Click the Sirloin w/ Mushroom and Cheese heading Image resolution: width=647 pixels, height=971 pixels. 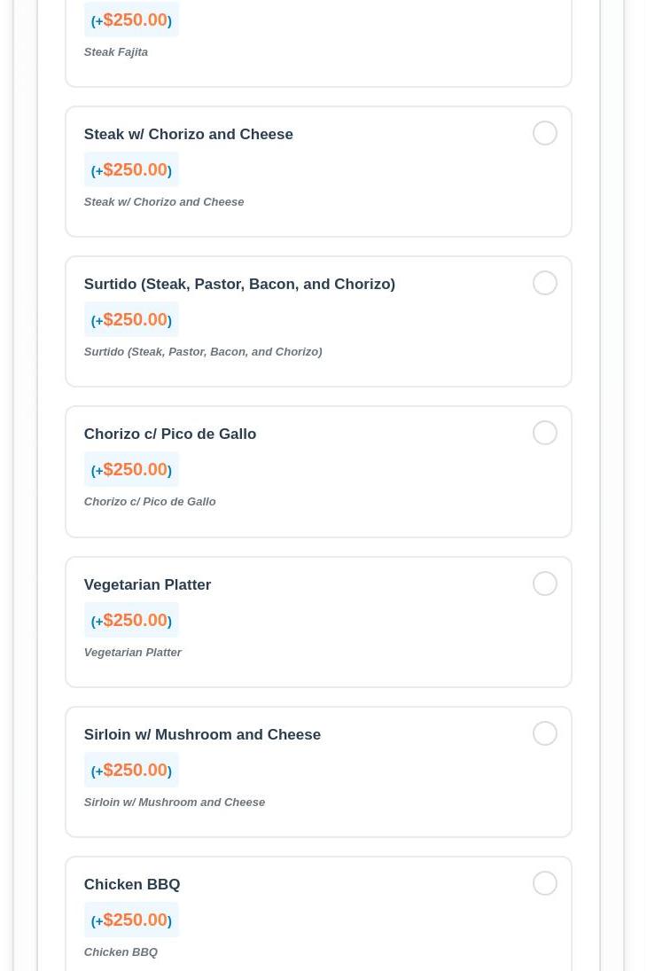click(x=202, y=735)
